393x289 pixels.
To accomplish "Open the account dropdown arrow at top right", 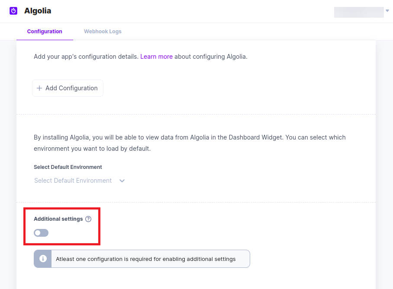I will click(x=387, y=11).
